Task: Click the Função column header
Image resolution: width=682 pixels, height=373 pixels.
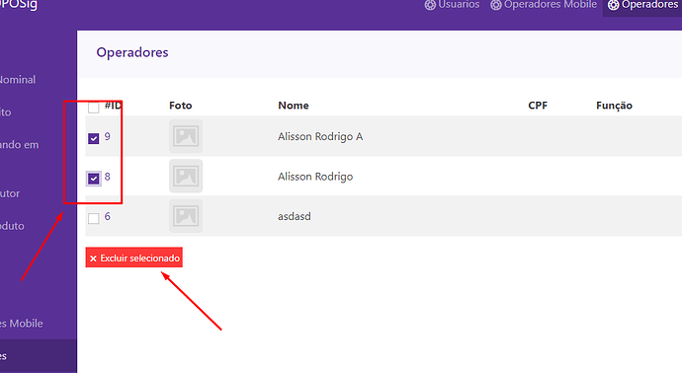Action: (x=614, y=106)
